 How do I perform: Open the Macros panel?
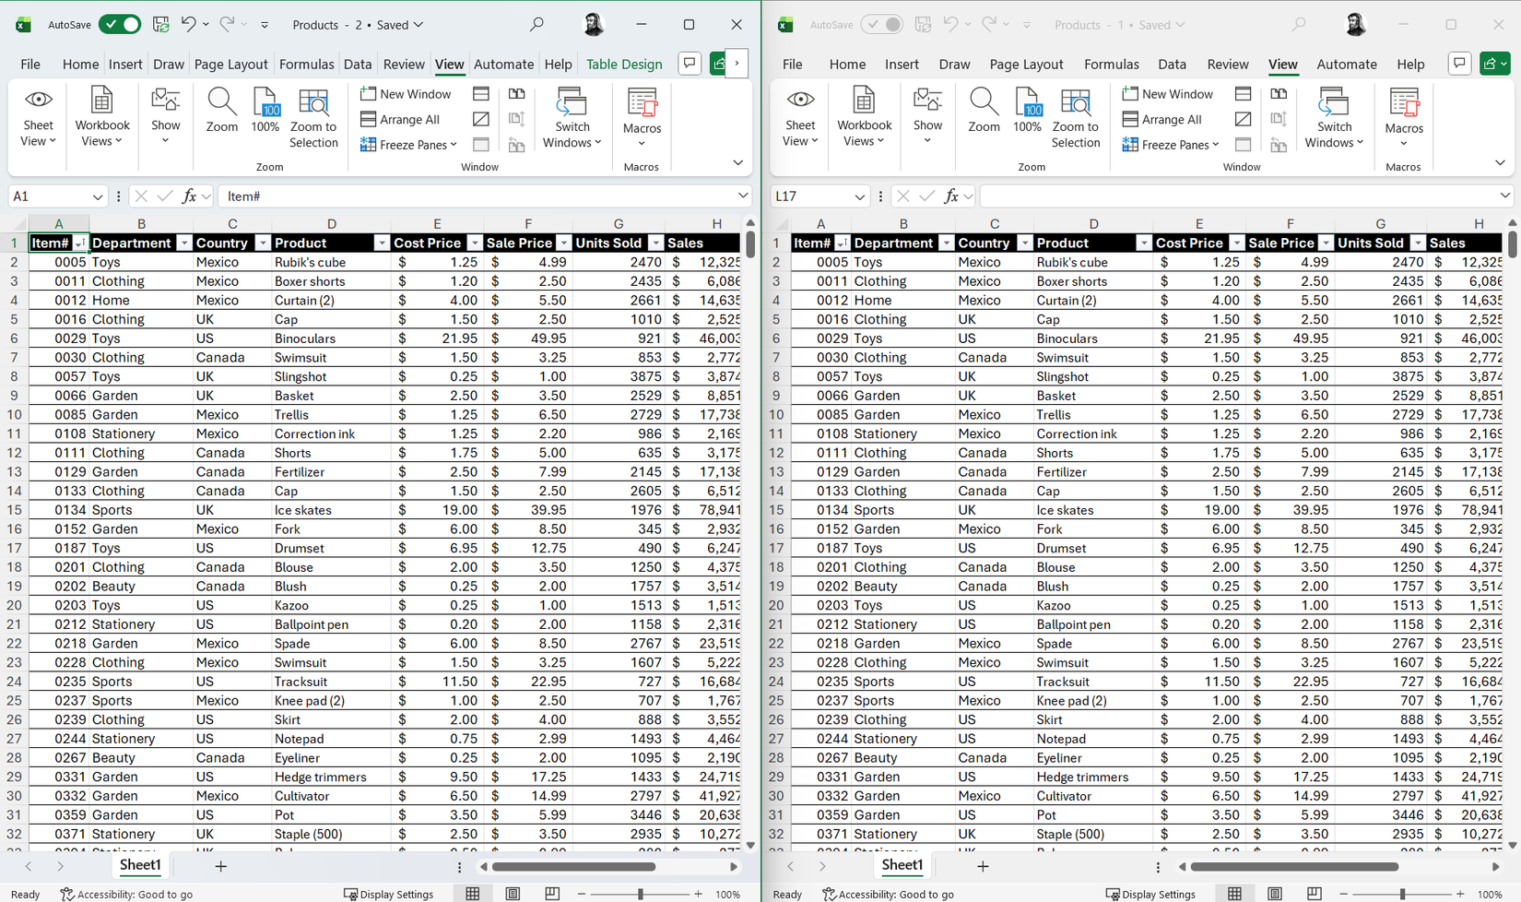642,117
